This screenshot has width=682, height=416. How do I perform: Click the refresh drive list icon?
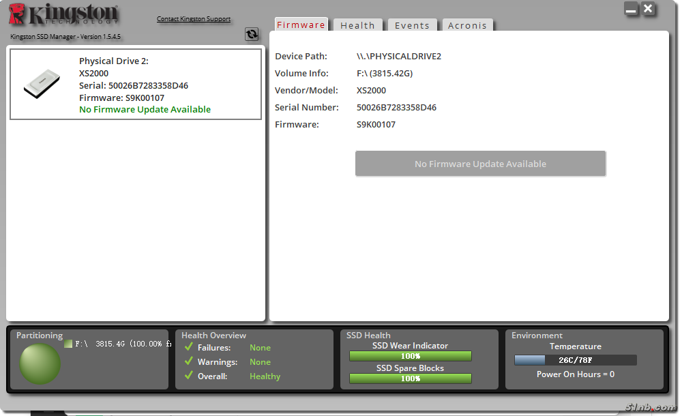[252, 34]
